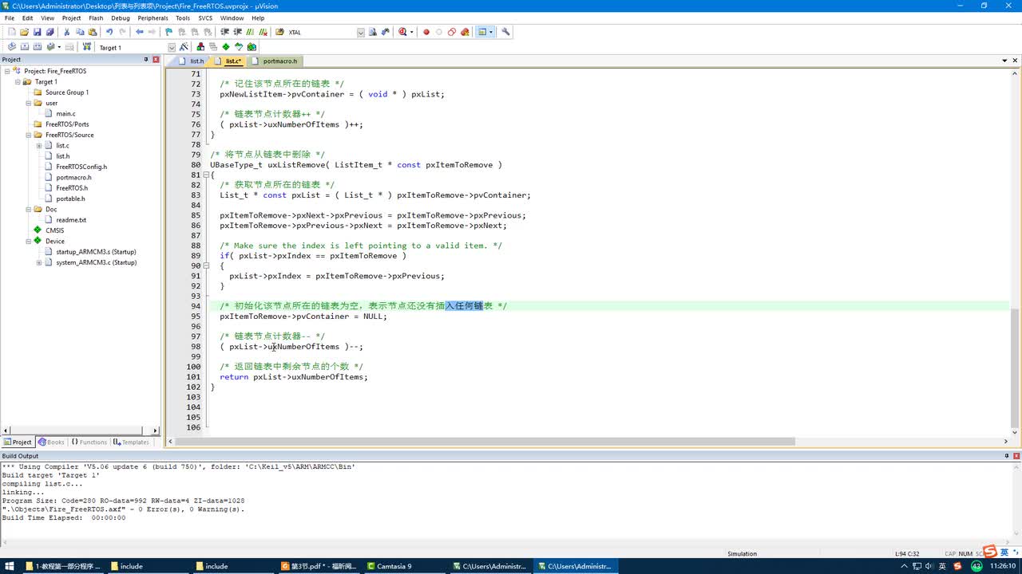Open configuration wrench icon
This screenshot has height=574, width=1022.
[506, 32]
